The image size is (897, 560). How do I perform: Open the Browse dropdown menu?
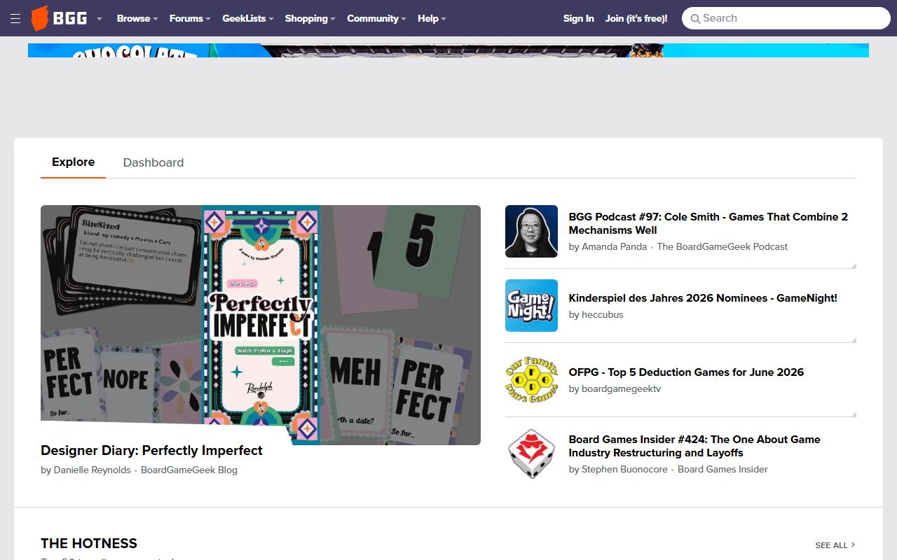click(137, 19)
